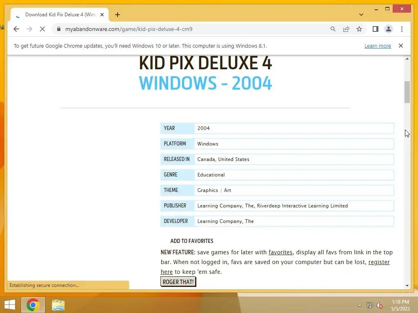Go back to previous page arrow
Image resolution: width=418 pixels, height=313 pixels.
pyautogui.click(x=16, y=29)
